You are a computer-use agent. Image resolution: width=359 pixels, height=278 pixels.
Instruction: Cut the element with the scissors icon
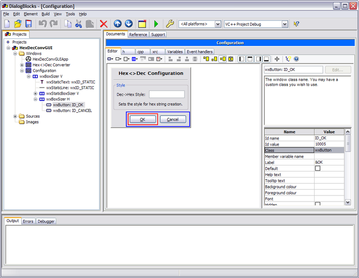point(79,24)
